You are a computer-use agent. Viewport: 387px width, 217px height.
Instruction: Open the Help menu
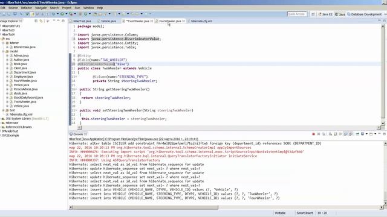point(100,8)
